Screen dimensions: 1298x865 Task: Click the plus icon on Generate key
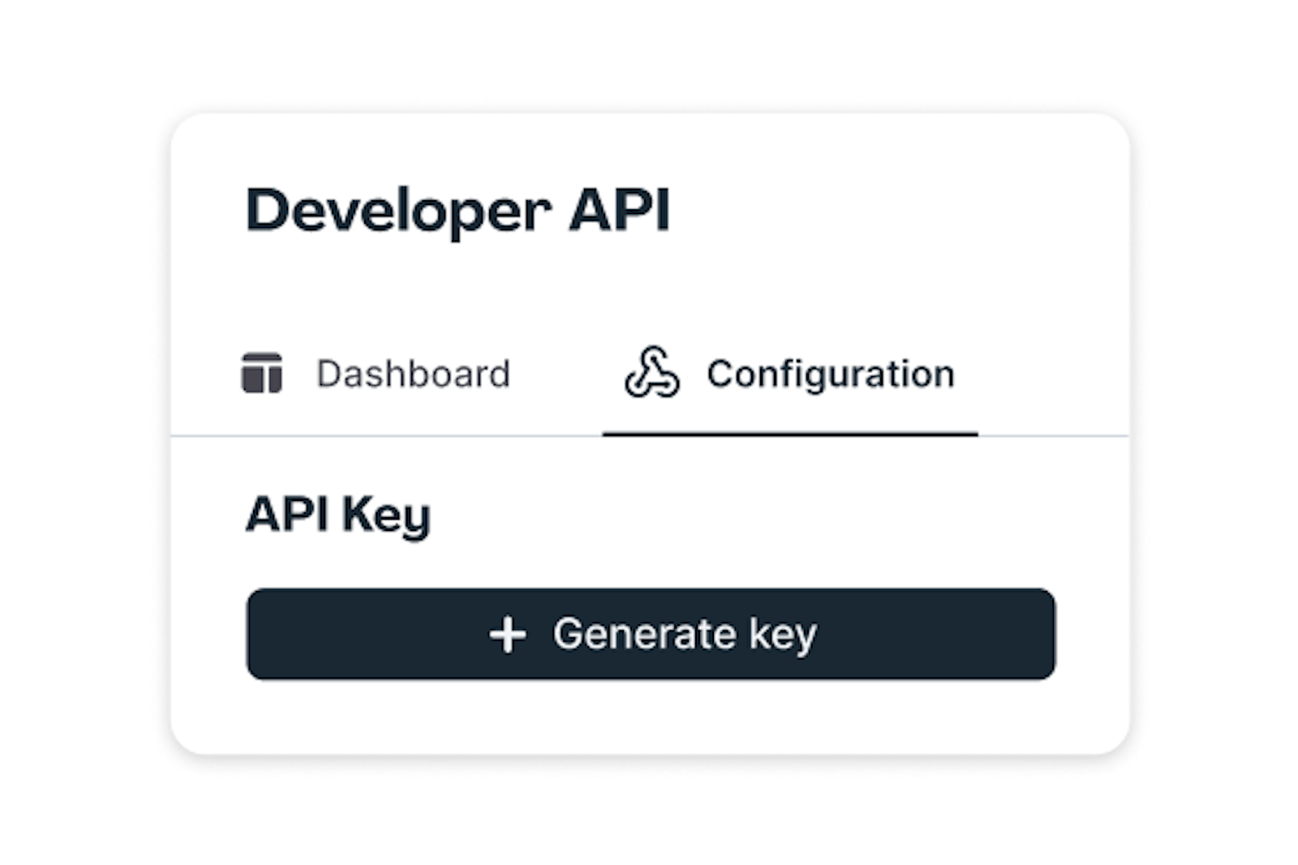pyautogui.click(x=508, y=634)
